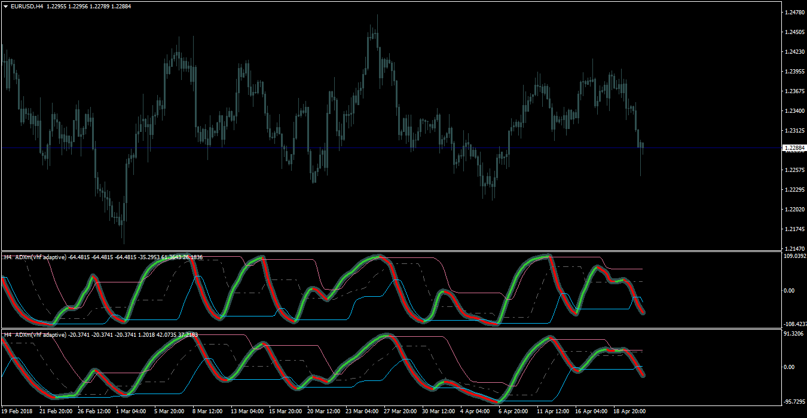Screen dimensions: 807x418
Task: Click the current price label 1.22884
Action: tap(795, 147)
